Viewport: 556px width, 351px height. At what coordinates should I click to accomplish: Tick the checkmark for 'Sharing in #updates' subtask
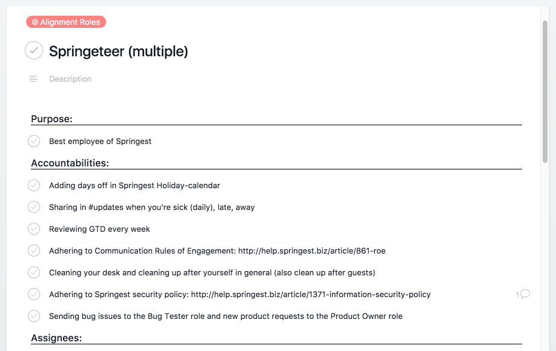[x=34, y=207]
